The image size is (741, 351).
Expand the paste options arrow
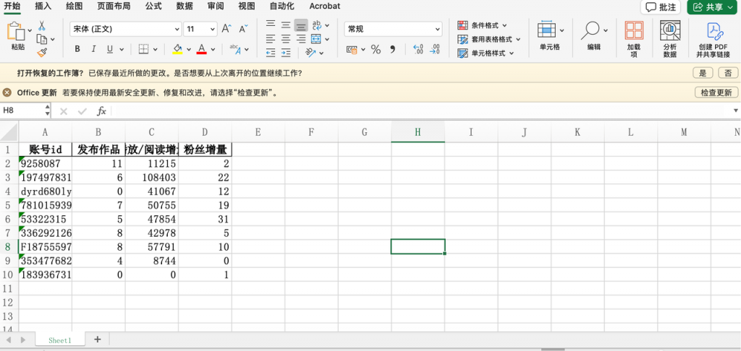point(30,30)
